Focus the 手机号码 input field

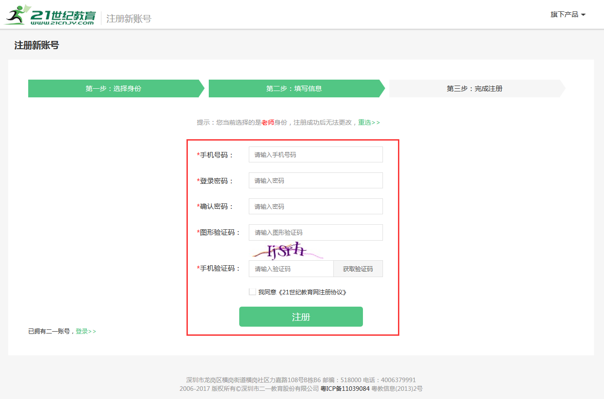[x=316, y=155]
